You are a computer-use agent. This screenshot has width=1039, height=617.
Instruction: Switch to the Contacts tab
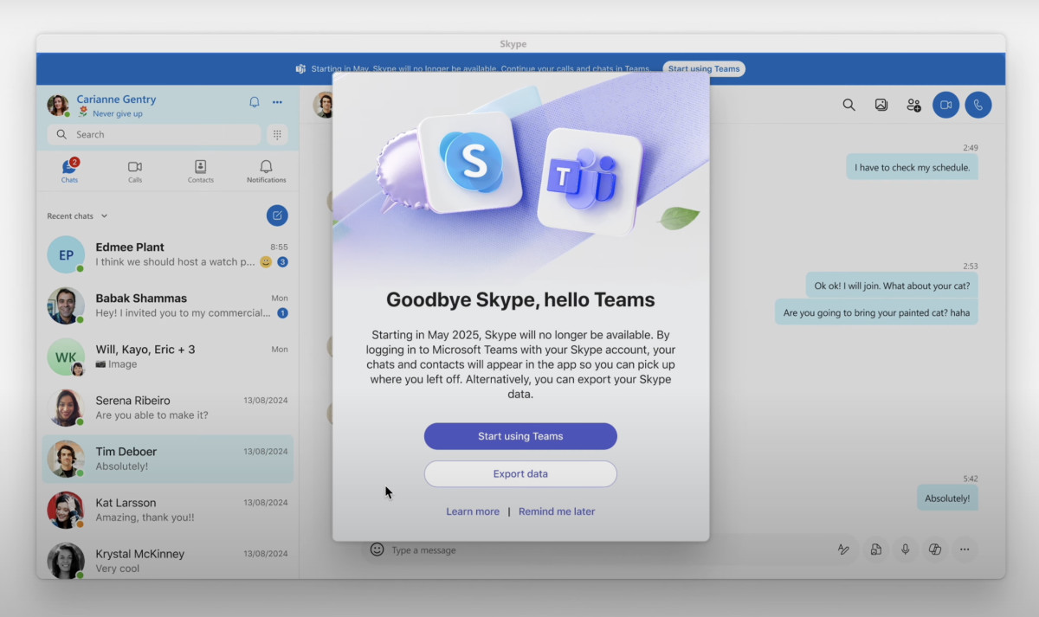(200, 170)
